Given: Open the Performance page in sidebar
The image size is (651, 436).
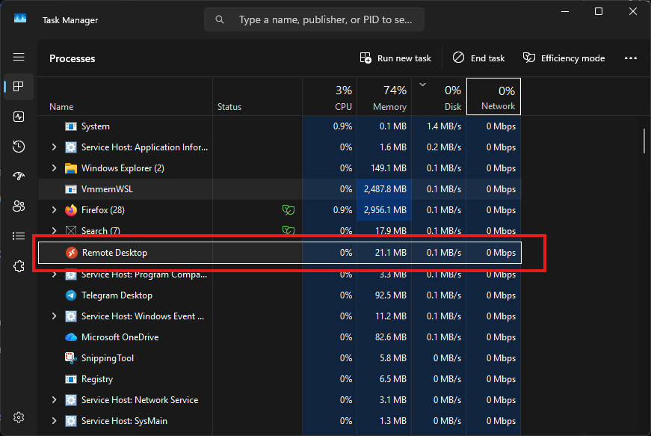Looking at the screenshot, I should (19, 117).
